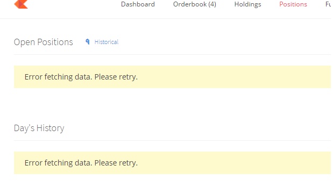Click empty space between the two sections
This screenshot has height=194, width=333.
tap(172, 105)
